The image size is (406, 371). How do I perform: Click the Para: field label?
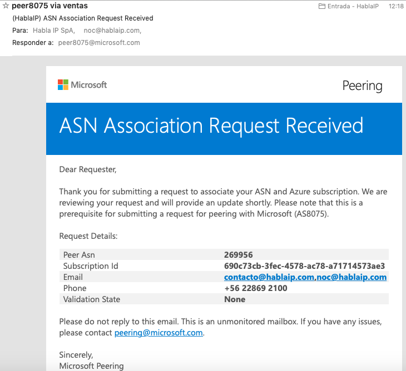[20, 31]
